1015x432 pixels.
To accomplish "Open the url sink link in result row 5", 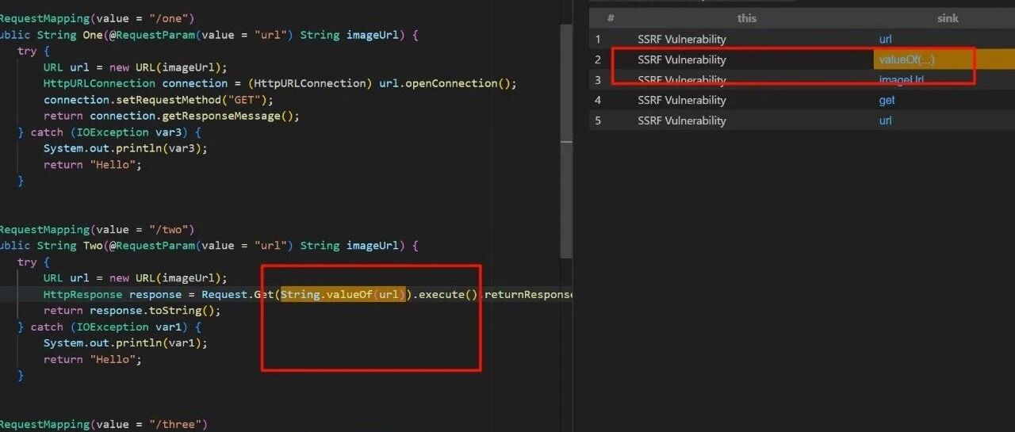I will point(885,120).
